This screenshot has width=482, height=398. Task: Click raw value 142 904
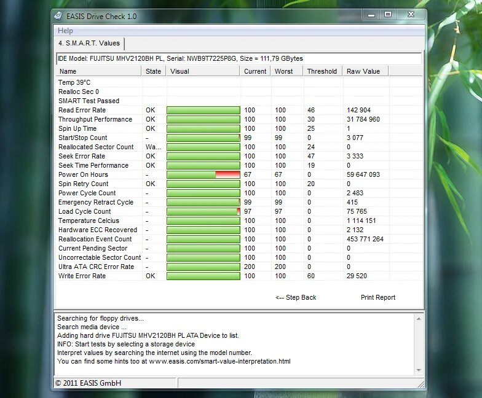coord(358,110)
